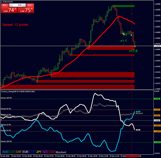The width and height of the screenshot is (161, 158).
Task: Click the '22 Dec 08:00' time axis label
Action: click(60, 156)
